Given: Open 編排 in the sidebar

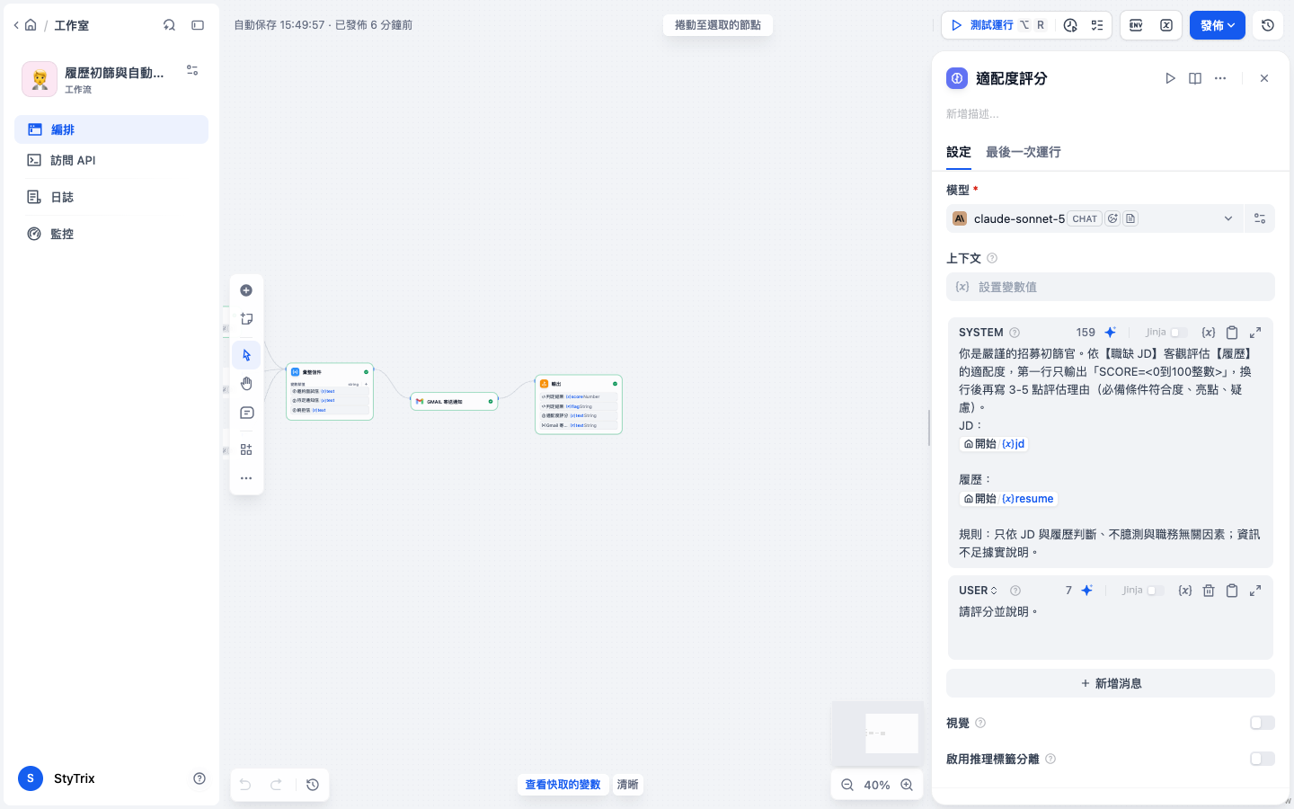Looking at the screenshot, I should [x=111, y=129].
